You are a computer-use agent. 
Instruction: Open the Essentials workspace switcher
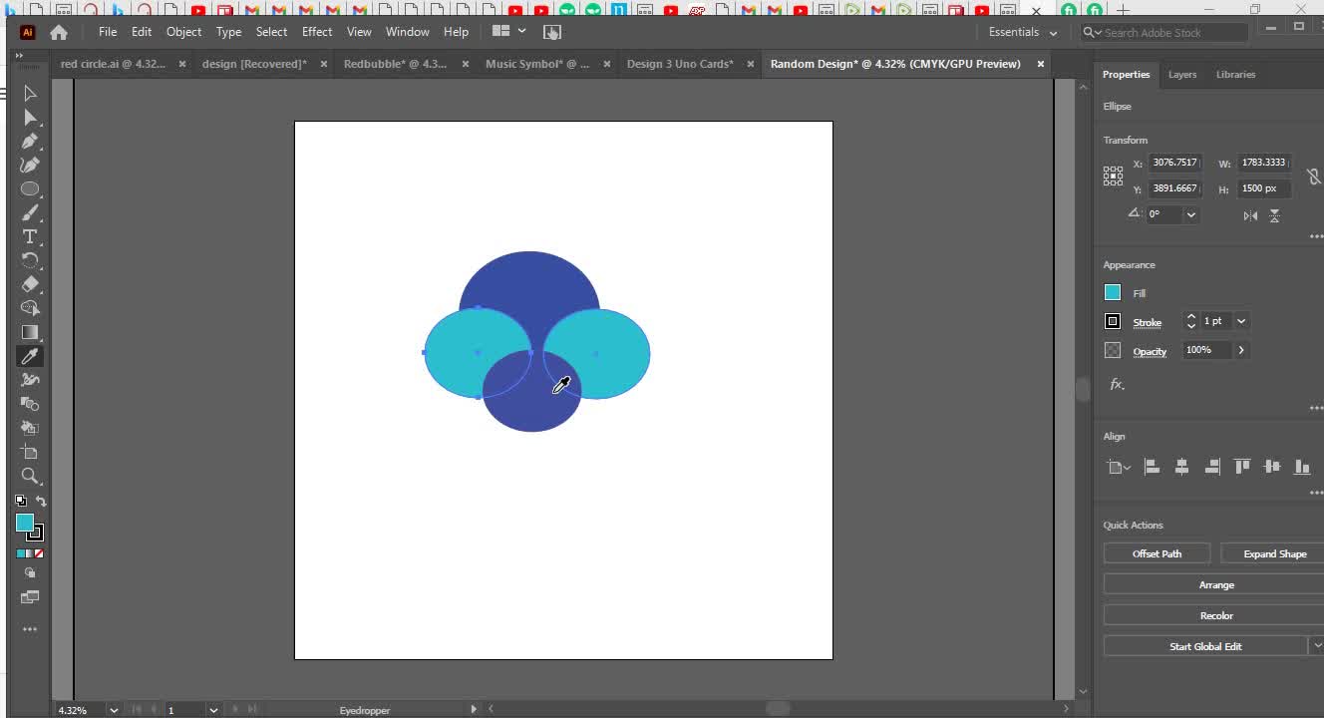(x=1023, y=32)
